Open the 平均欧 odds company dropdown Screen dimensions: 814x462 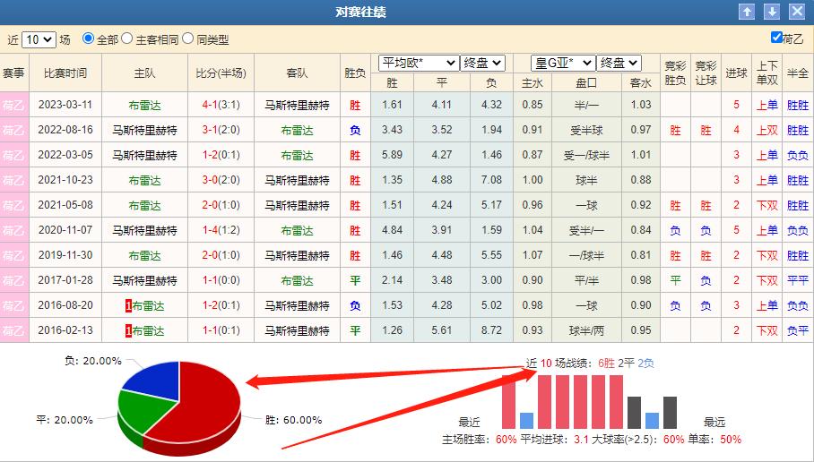[419, 64]
